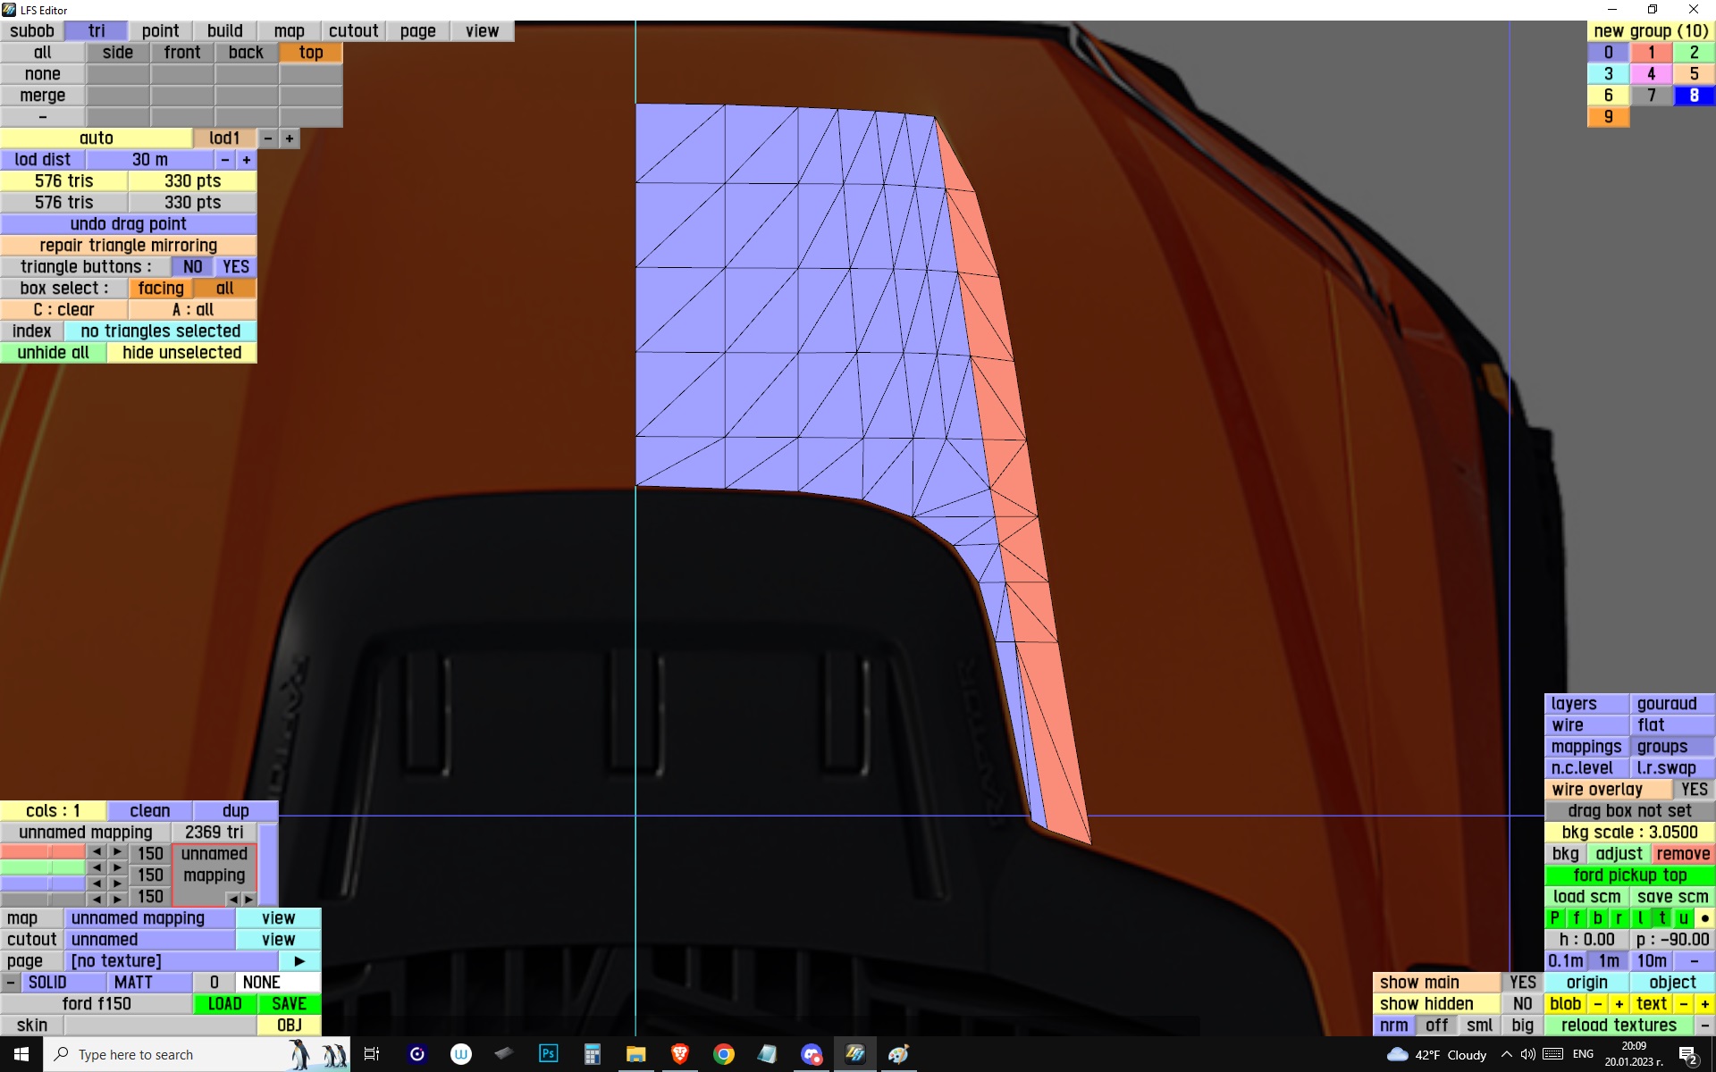Open cutout unnamed selector
This screenshot has width=1716, height=1072.
tap(149, 940)
